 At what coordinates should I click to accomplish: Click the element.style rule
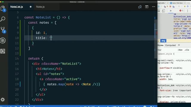pyautogui.click(x=166, y=54)
